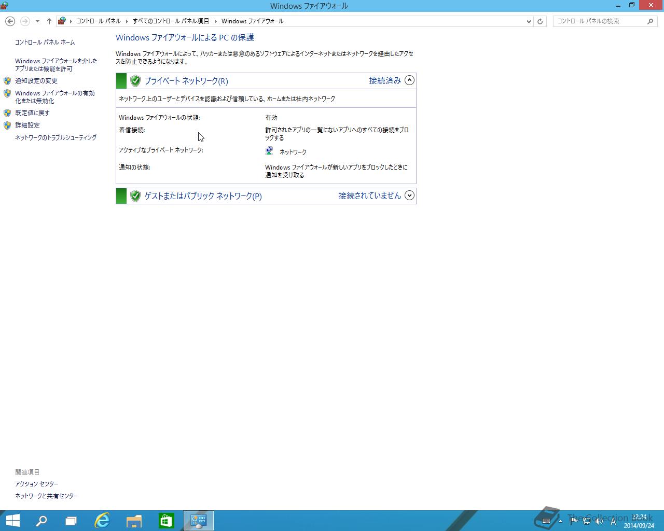
Task: Open the touch keyboard tray icon
Action: [x=546, y=521]
